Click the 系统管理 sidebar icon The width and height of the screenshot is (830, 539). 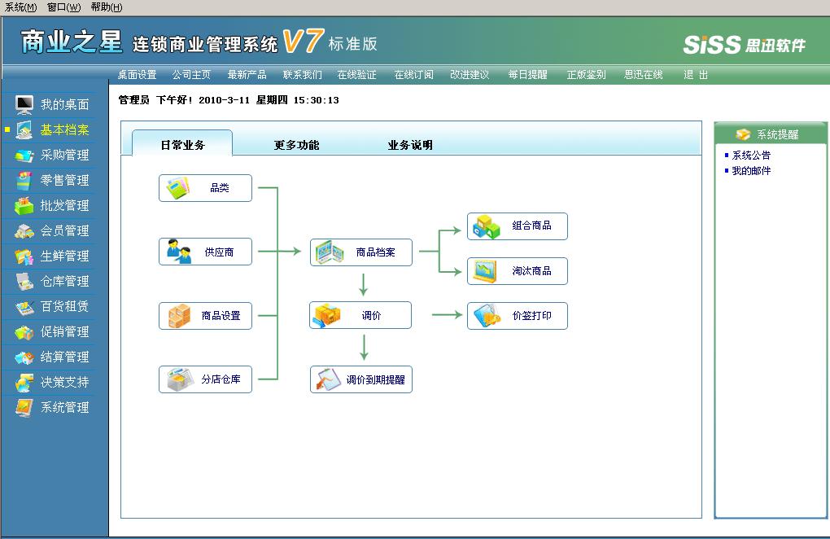coord(24,407)
